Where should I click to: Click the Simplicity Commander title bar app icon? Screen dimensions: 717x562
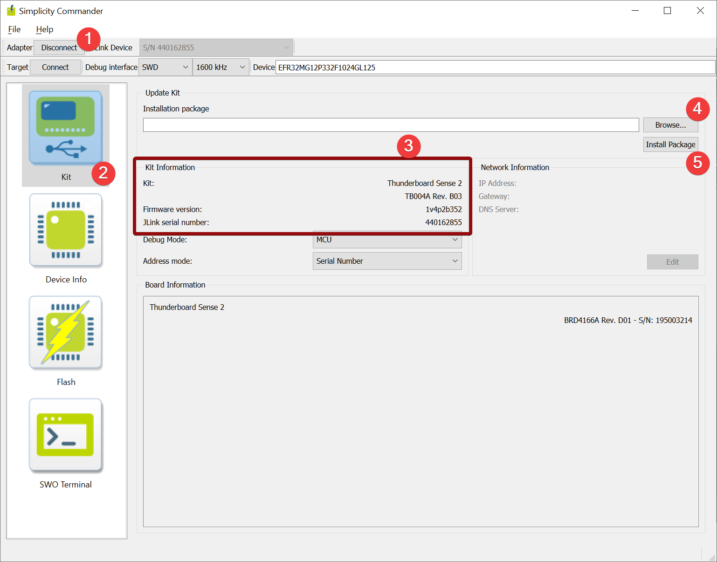(11, 11)
